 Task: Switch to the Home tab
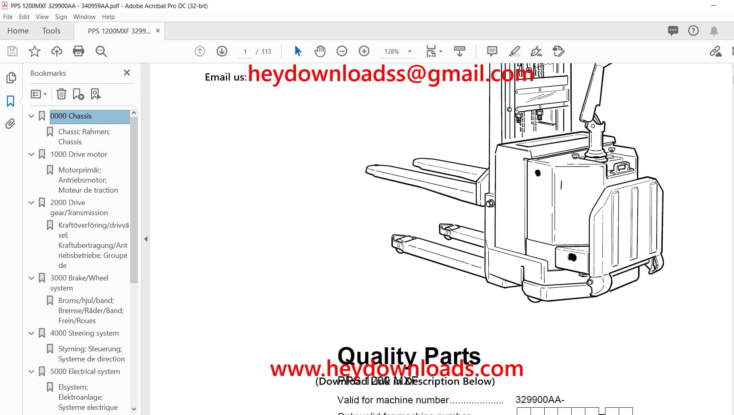(18, 31)
